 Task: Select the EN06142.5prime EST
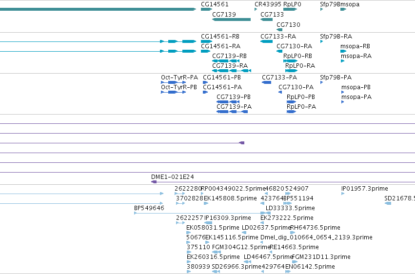288,272
